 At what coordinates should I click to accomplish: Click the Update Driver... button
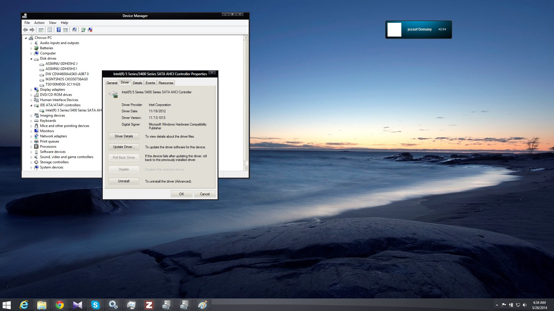[x=124, y=147]
